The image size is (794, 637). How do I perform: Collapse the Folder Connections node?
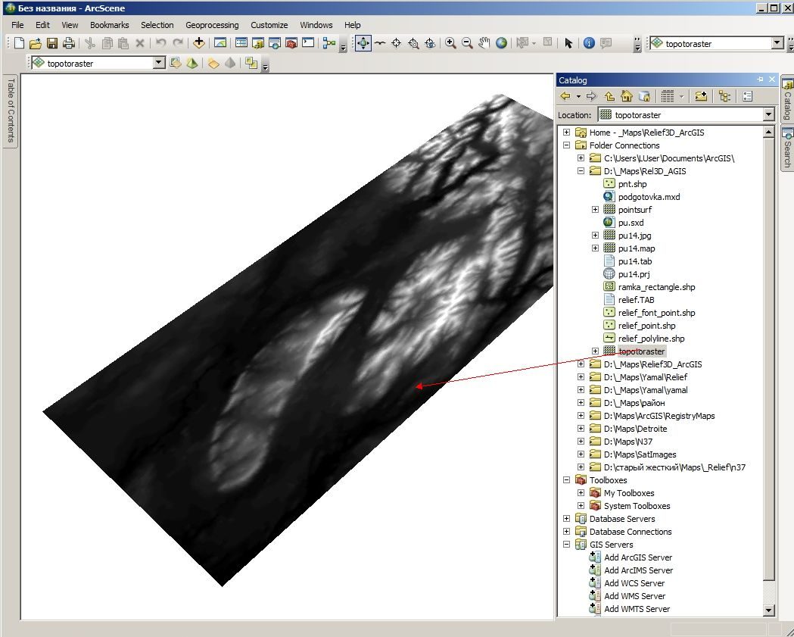pyautogui.click(x=567, y=145)
